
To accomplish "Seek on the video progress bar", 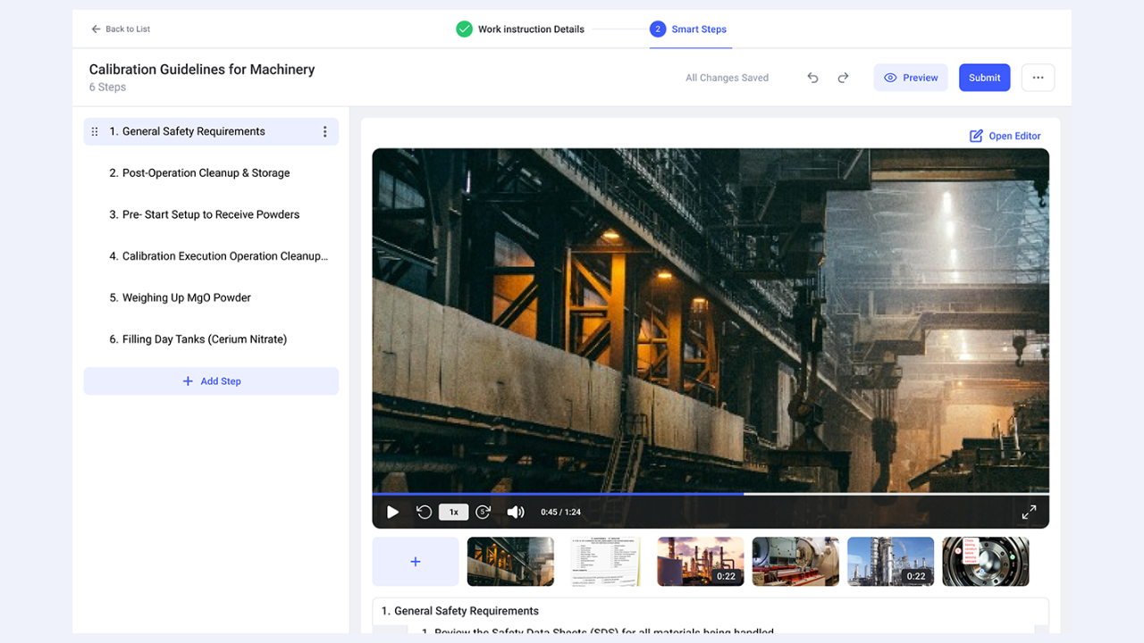I will pos(711,493).
